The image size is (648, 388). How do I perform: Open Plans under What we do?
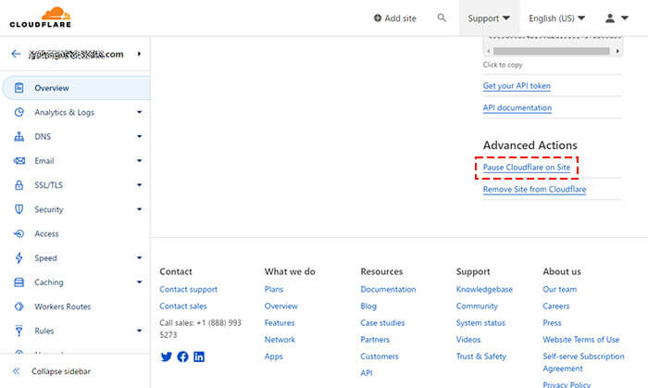point(274,289)
